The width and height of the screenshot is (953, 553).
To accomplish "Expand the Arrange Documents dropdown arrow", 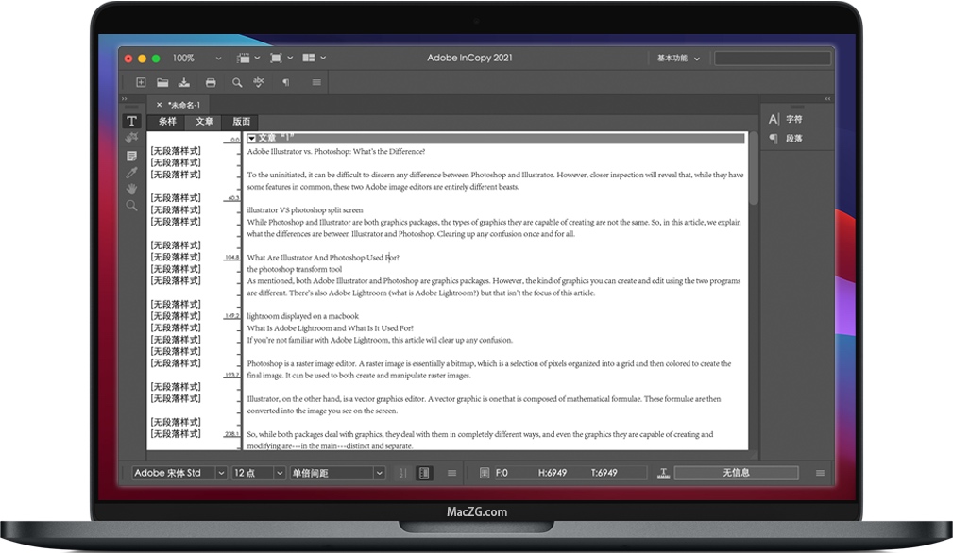I will 323,58.
